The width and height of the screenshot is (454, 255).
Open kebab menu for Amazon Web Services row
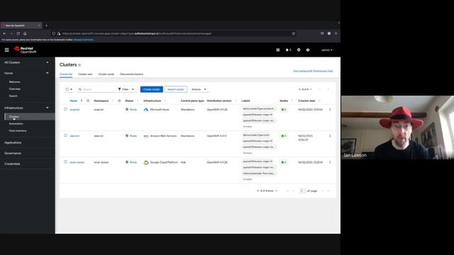(x=330, y=136)
